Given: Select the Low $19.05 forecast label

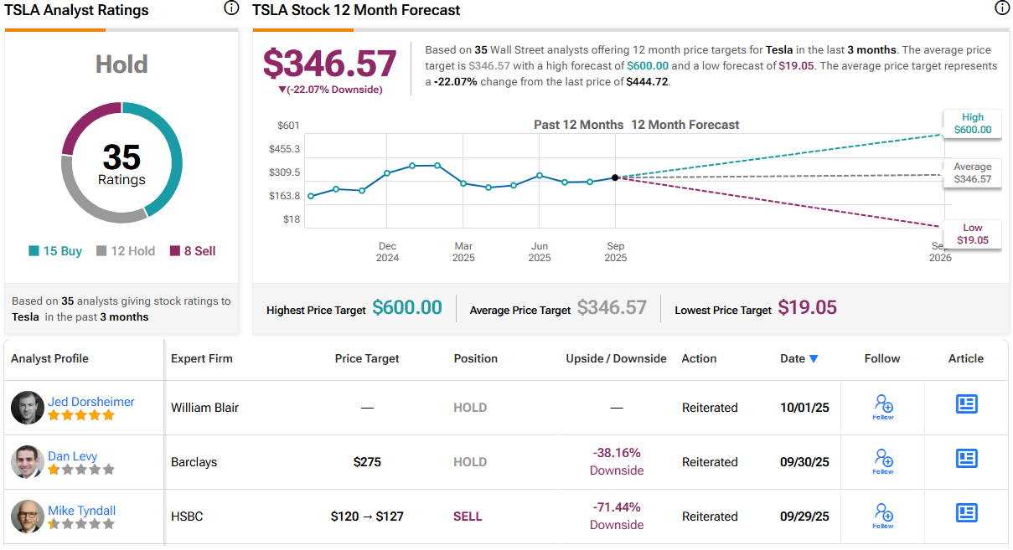Looking at the screenshot, I should click(x=972, y=234).
